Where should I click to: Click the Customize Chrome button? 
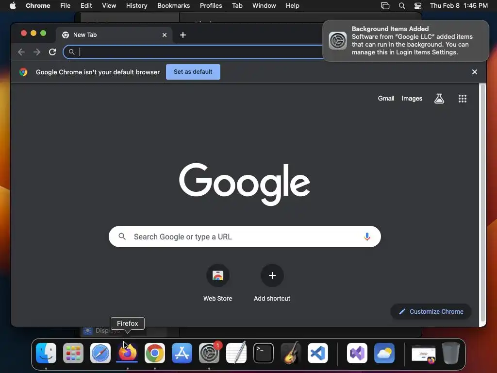[431, 311]
